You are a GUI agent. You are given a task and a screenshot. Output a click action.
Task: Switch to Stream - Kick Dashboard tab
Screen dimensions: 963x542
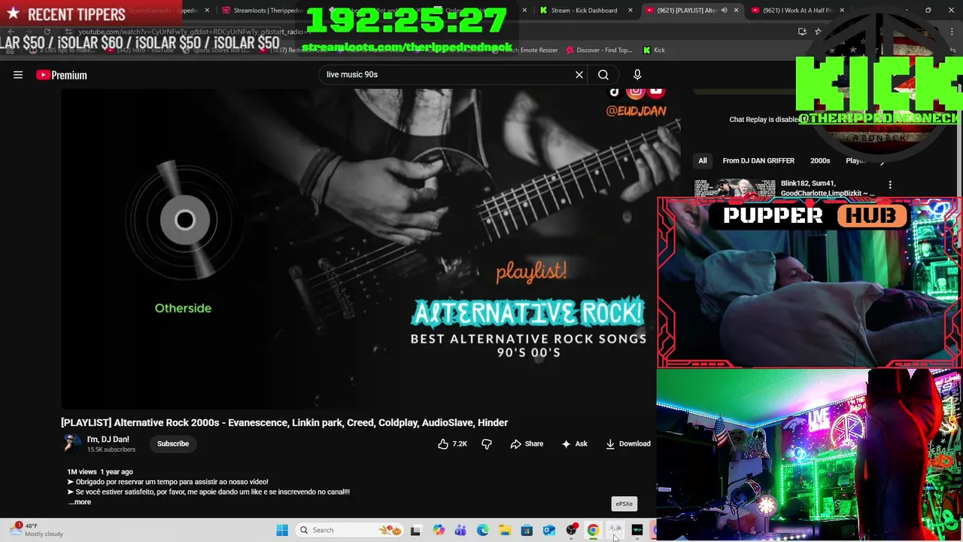click(x=583, y=11)
